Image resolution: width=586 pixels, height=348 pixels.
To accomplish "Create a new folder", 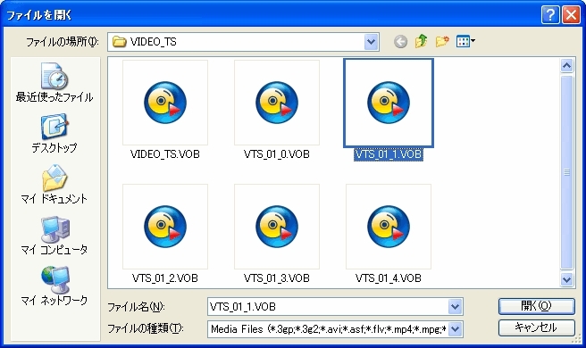I will (442, 41).
